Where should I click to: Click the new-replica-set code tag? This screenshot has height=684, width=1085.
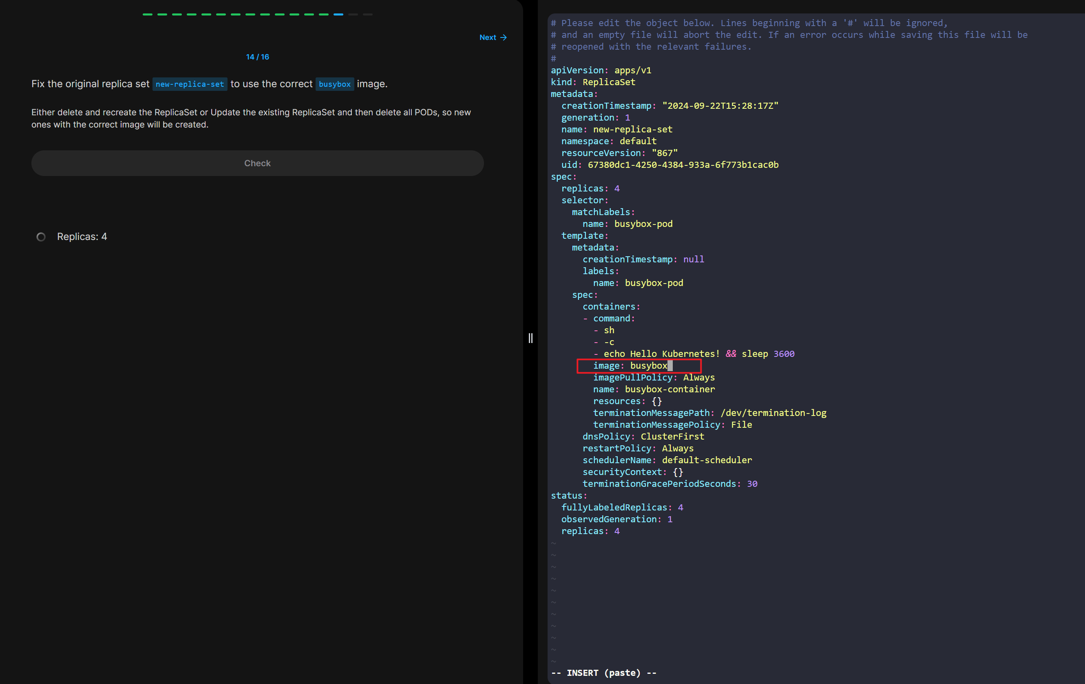click(x=190, y=84)
